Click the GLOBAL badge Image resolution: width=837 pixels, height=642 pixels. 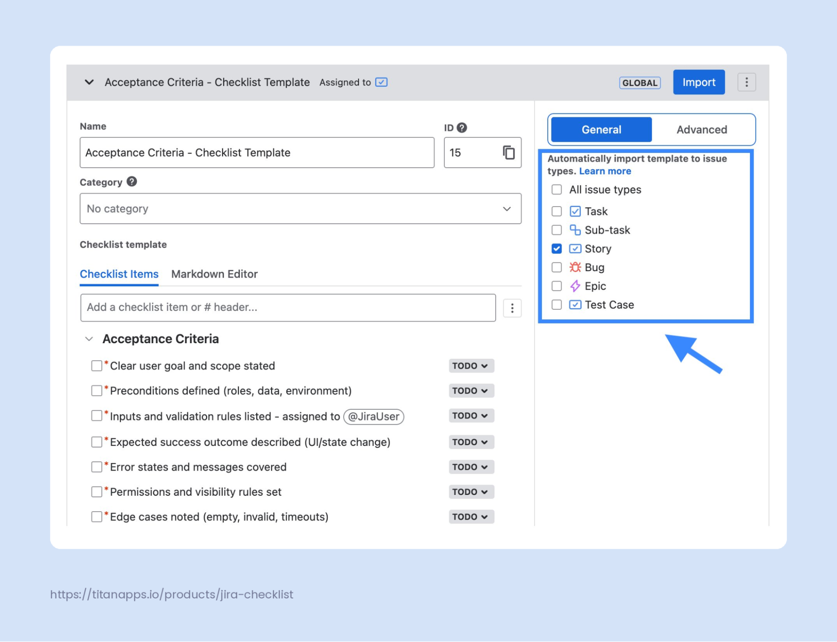pos(640,83)
